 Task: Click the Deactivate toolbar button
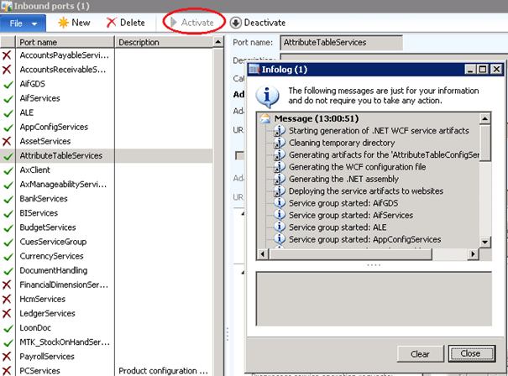coord(258,23)
